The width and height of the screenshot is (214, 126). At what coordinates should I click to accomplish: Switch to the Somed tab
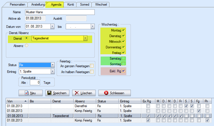point(85,4)
